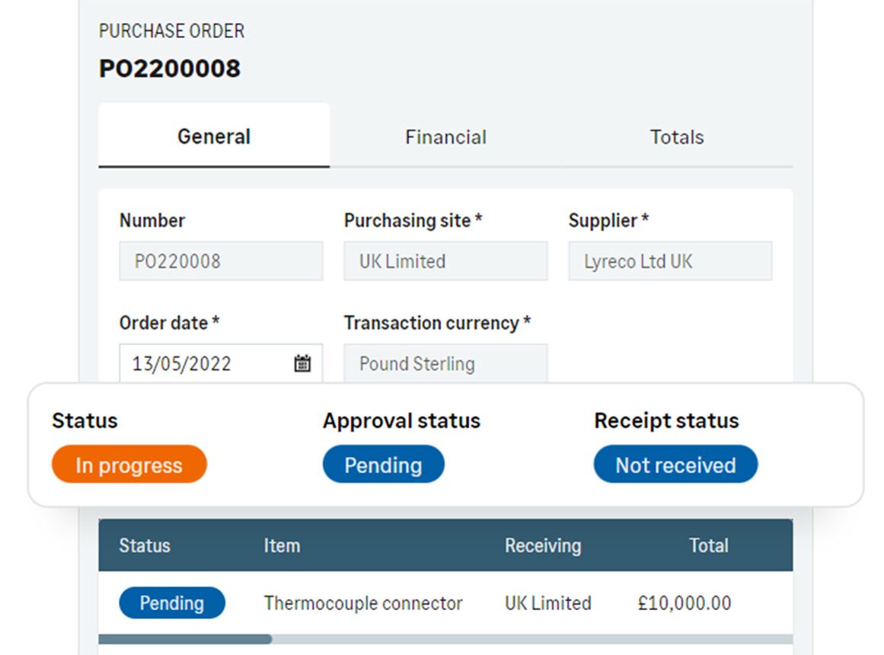Switch to the Financial tab
884x655 pixels.
pos(445,136)
